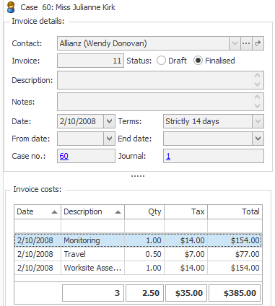275x306 pixels.
Task: Select the Travel cost row
Action: point(138,254)
